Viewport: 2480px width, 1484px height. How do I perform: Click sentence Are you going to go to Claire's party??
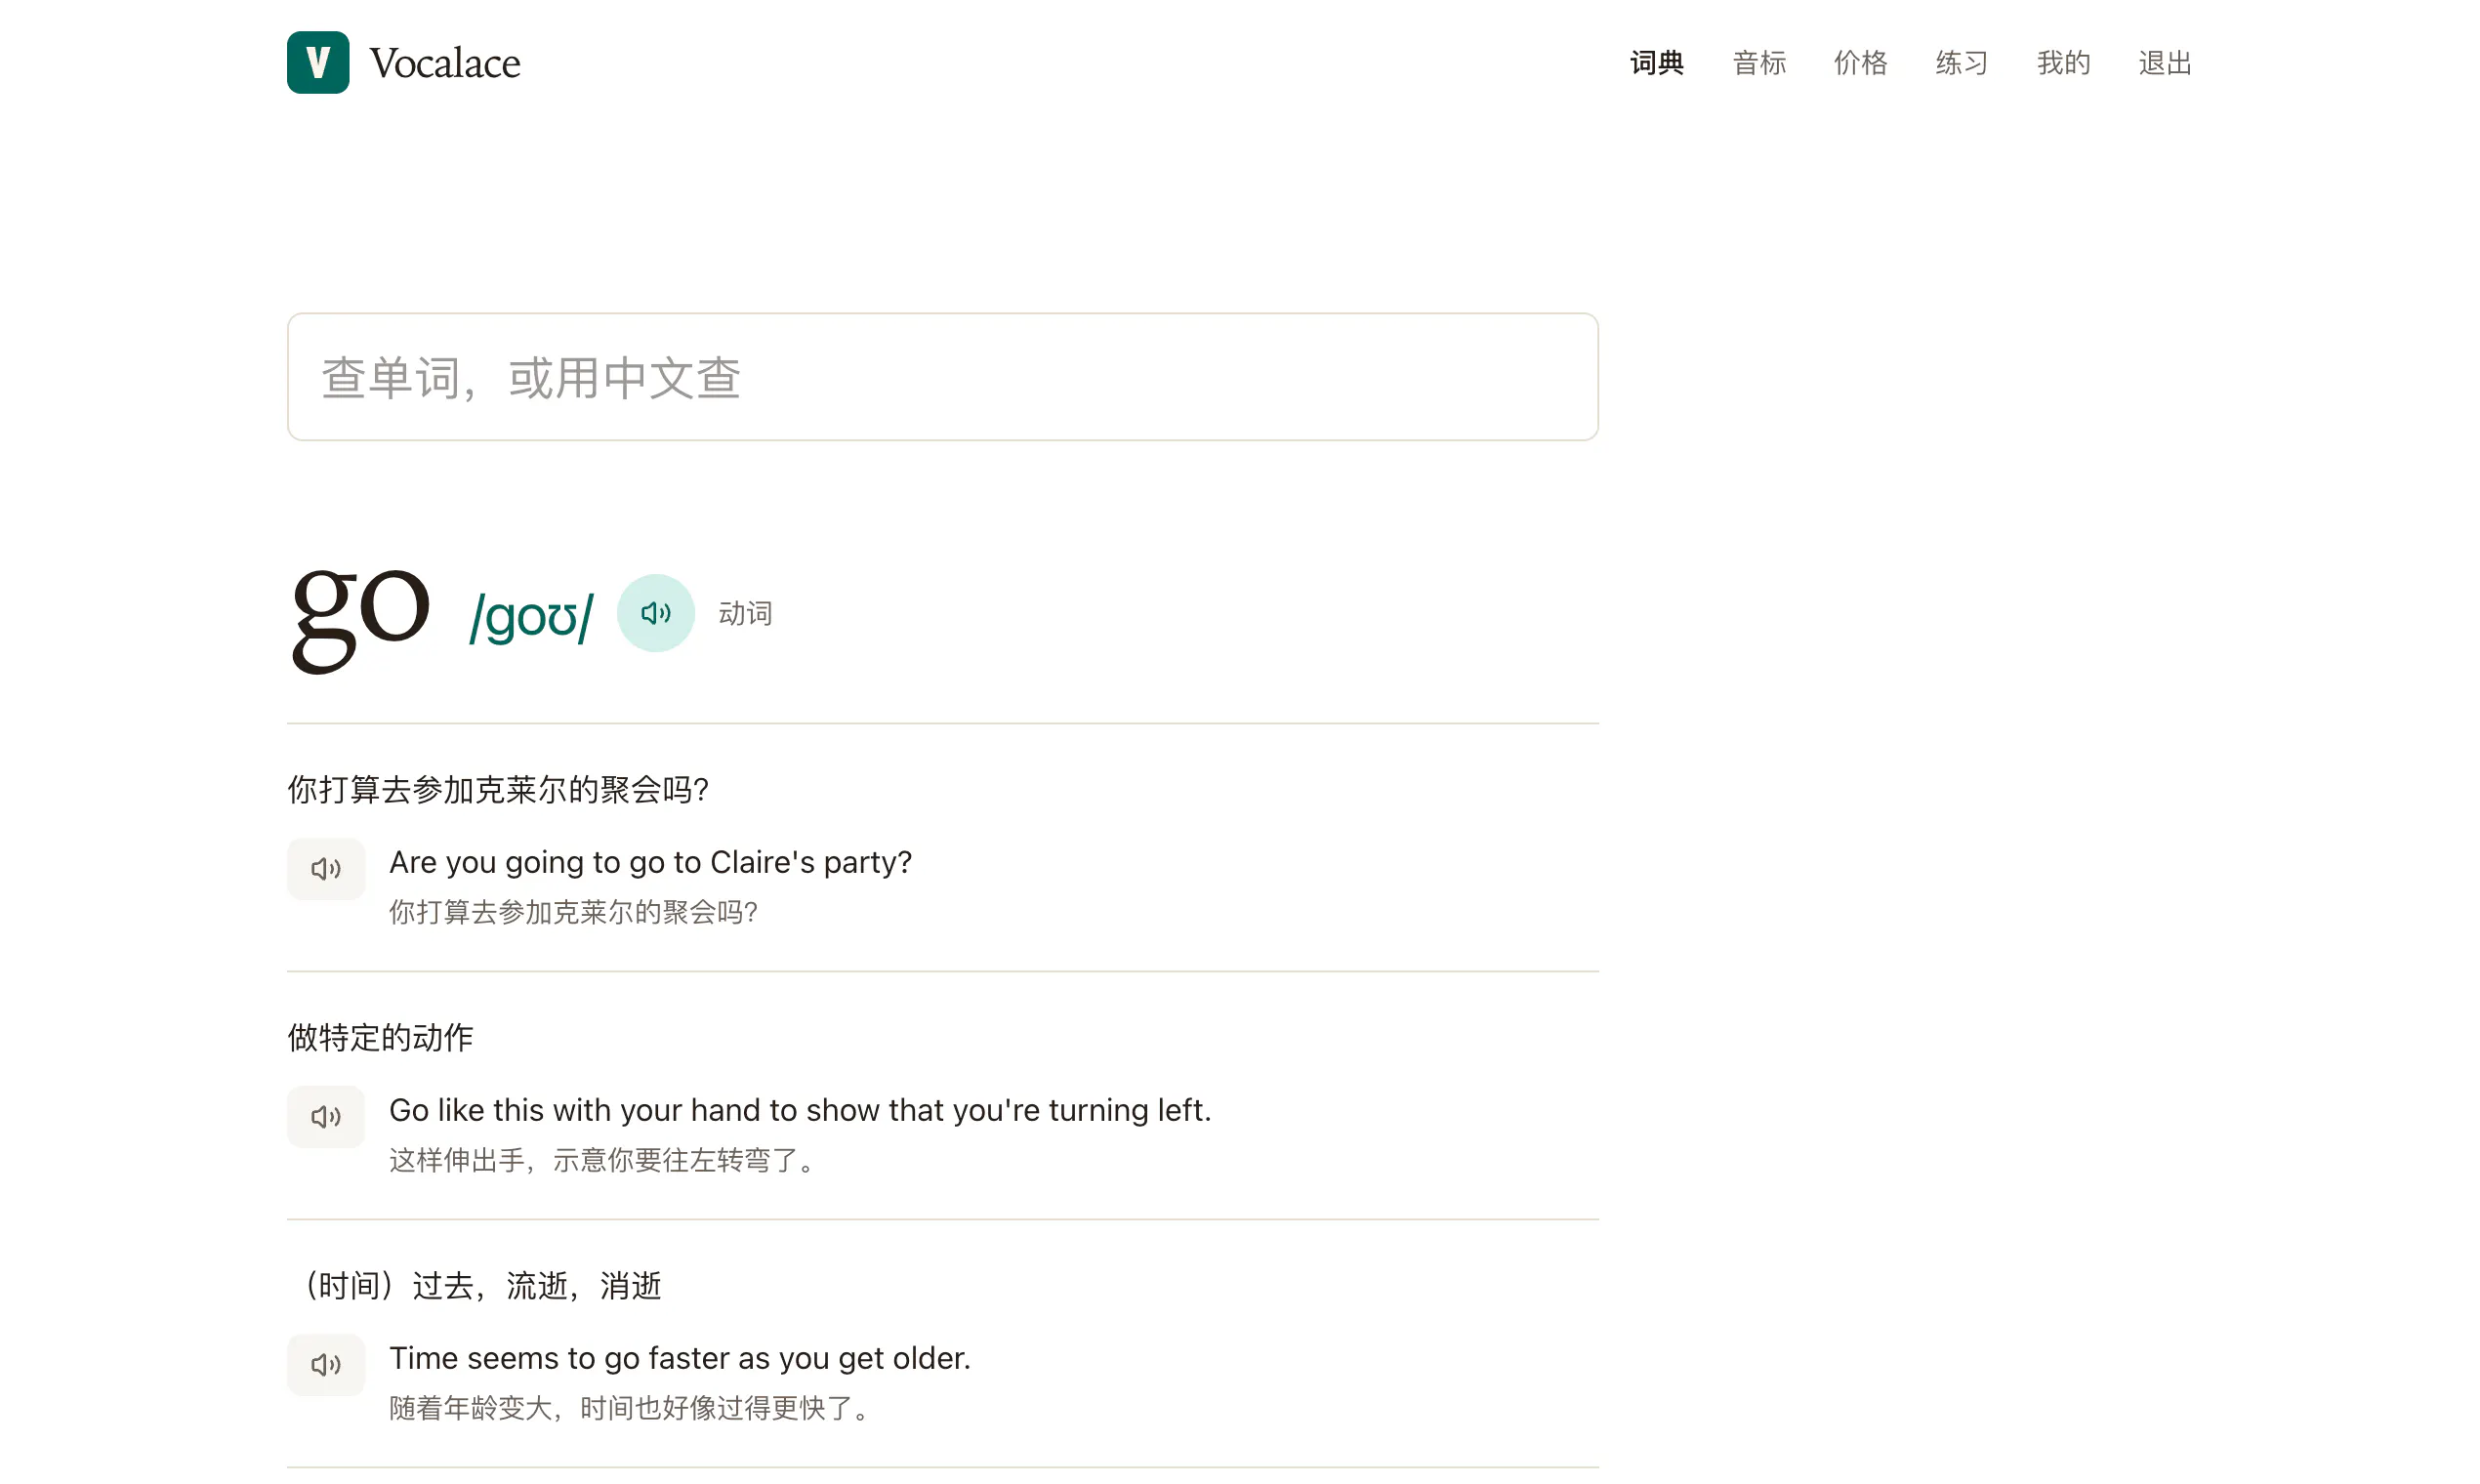650,862
